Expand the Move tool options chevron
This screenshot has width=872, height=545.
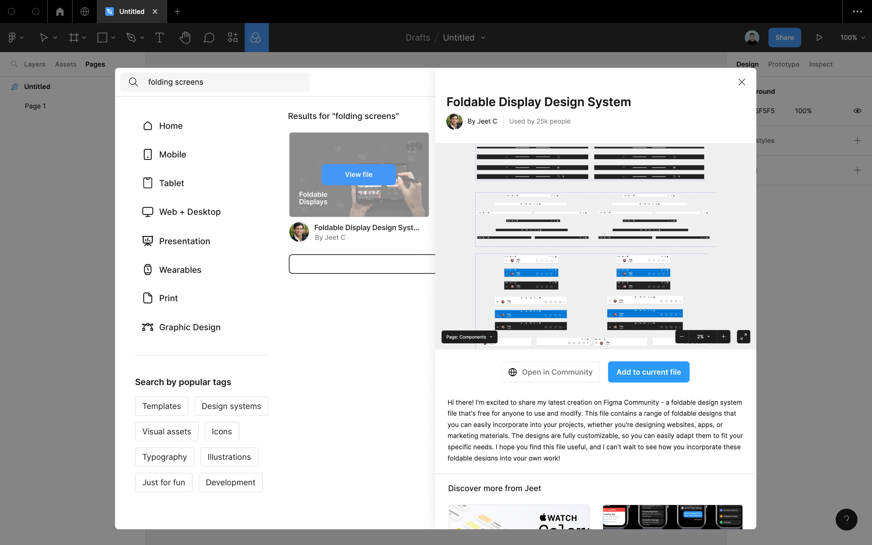click(x=55, y=38)
